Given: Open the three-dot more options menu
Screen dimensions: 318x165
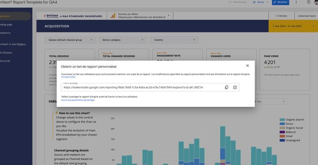Looking at the screenshot, I should [x=296, y=2].
